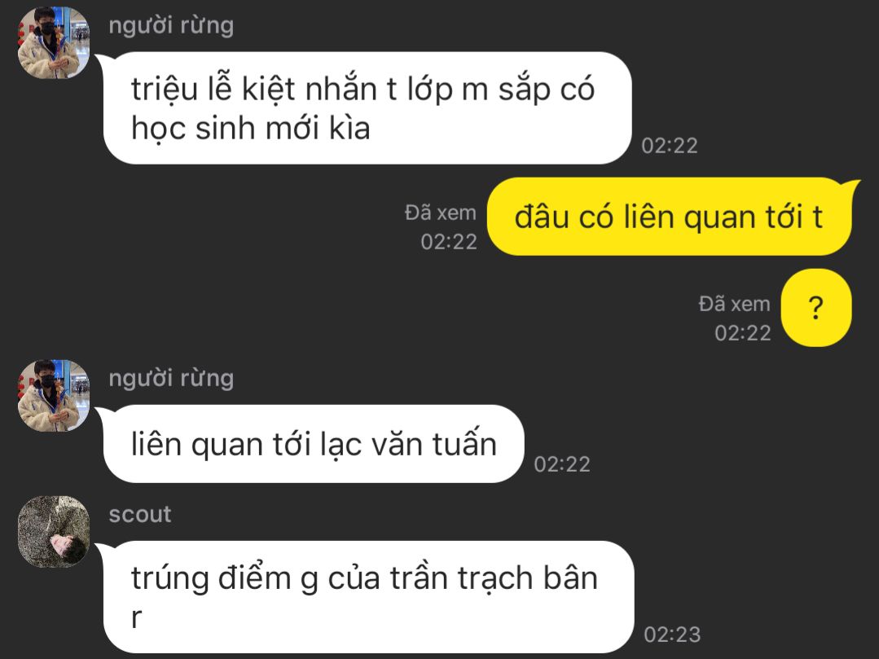Viewport: 879px width, 659px height.
Task: Tap the 02:22 time beside the question mark bubble
Action: tap(743, 333)
